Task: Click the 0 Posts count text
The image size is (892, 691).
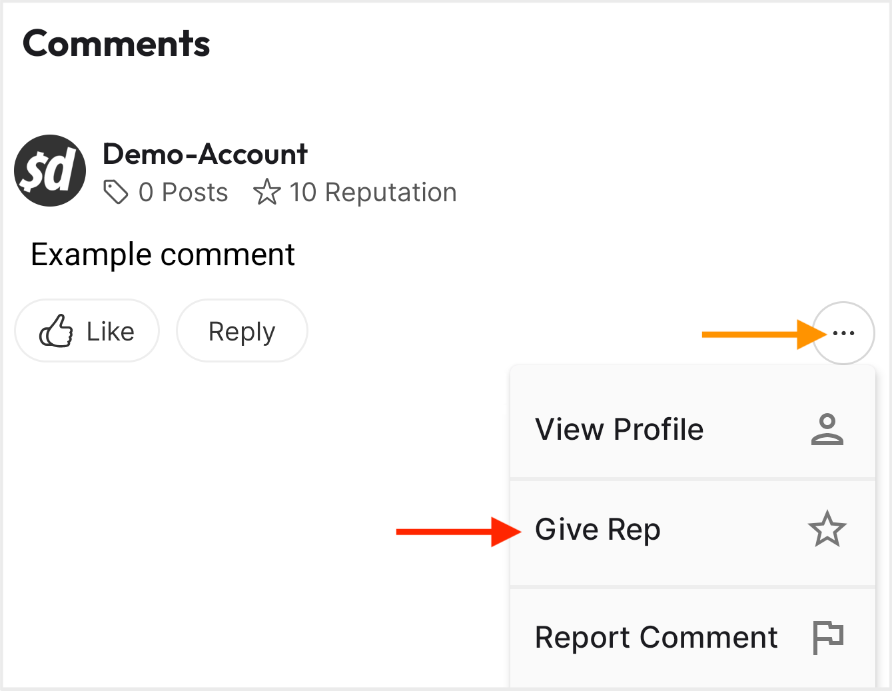Action: pyautogui.click(x=183, y=193)
